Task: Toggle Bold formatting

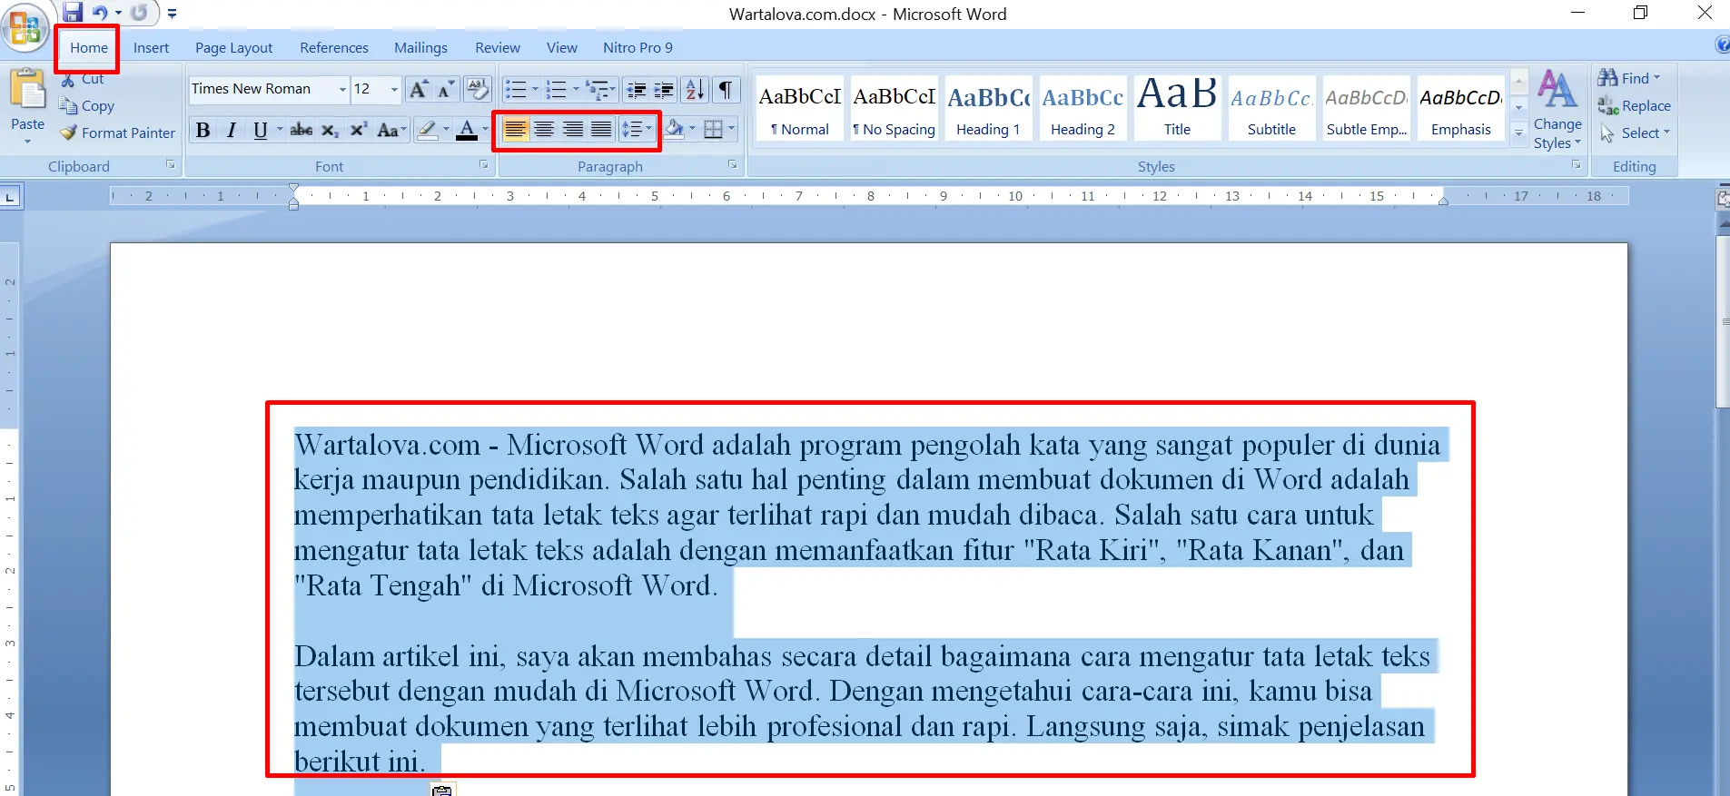Action: tap(203, 130)
